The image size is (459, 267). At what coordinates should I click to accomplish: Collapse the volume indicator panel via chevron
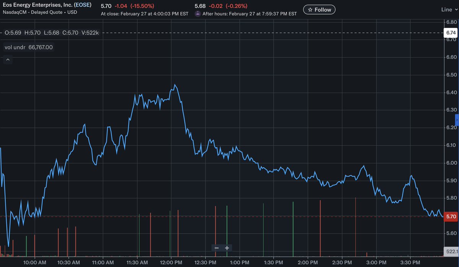click(x=8, y=60)
